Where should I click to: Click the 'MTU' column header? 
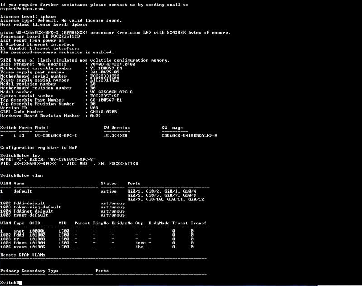[62, 223]
